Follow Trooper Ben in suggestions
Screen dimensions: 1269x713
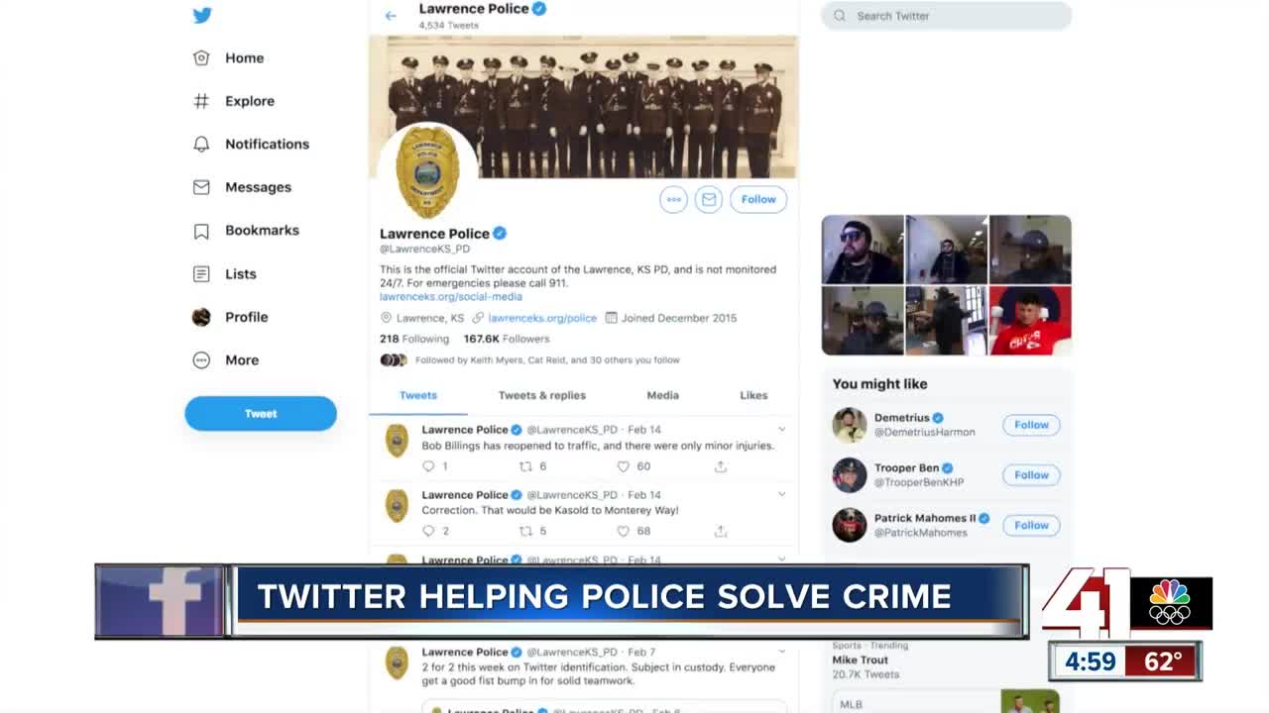click(1031, 475)
